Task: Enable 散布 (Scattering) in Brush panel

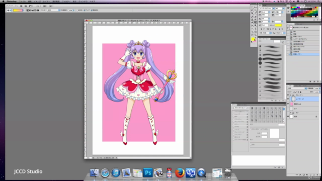Action: point(233,117)
